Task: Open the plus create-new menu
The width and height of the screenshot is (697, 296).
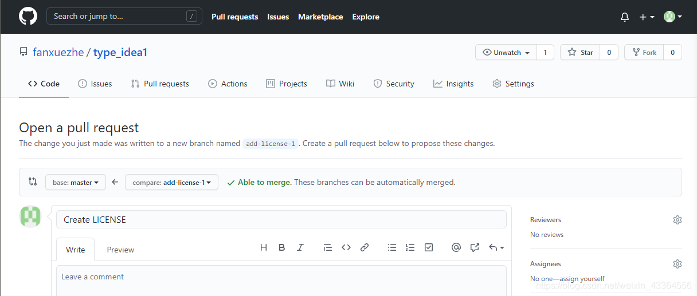Action: point(647,17)
